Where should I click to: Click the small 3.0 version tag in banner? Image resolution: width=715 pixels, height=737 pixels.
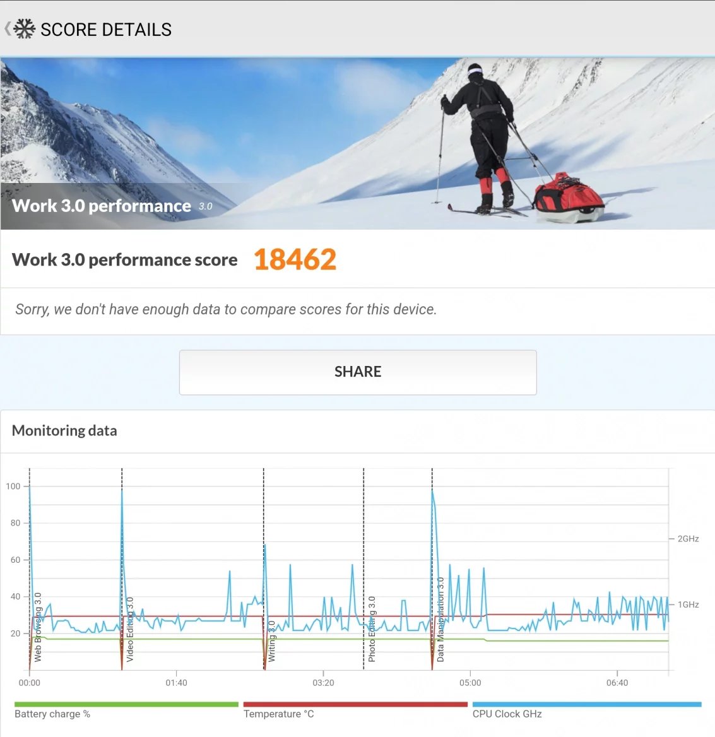click(x=206, y=206)
